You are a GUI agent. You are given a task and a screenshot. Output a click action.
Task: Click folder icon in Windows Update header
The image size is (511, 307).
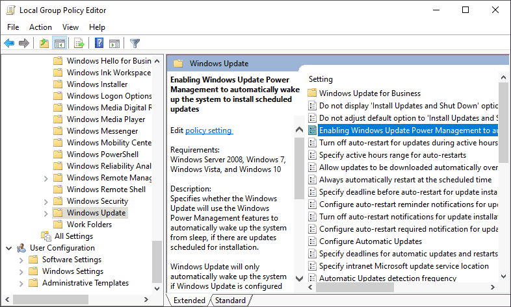(x=178, y=64)
